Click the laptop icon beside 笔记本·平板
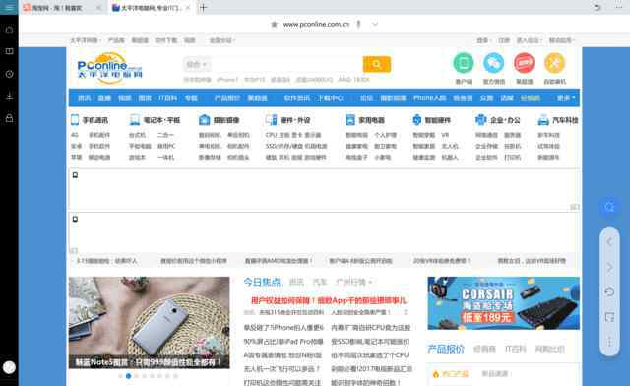The image size is (630, 386). coord(135,120)
